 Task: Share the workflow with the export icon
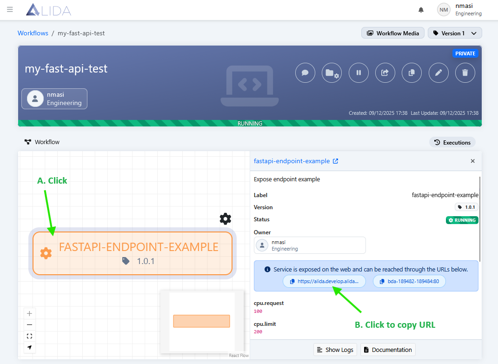(x=385, y=73)
